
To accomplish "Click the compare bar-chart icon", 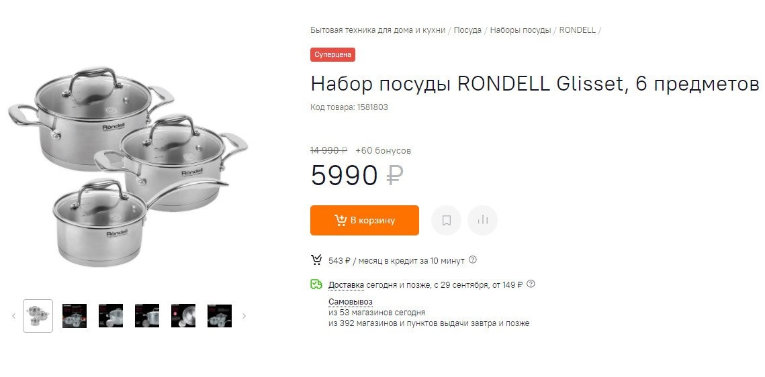I will (482, 221).
